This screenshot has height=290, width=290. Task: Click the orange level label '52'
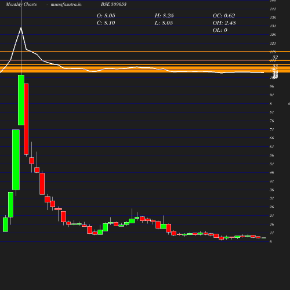275,57
